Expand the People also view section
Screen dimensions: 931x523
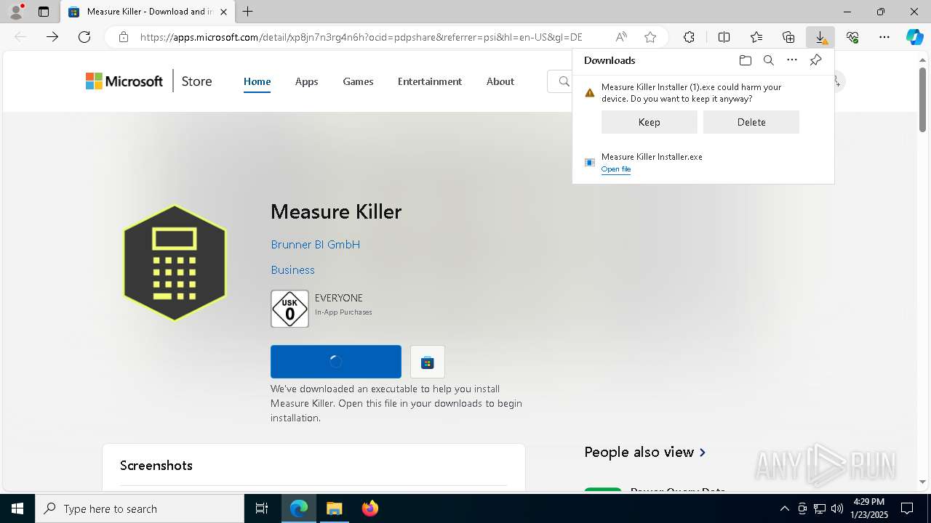click(x=645, y=452)
